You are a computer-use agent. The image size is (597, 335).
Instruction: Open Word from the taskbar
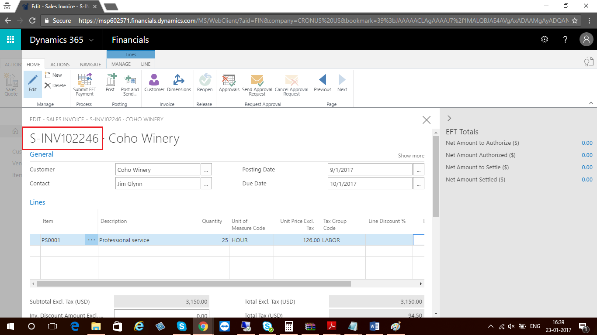[375, 326]
